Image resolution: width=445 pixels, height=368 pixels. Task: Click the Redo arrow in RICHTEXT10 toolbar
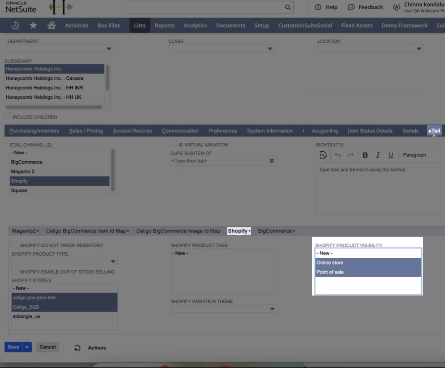pos(350,155)
